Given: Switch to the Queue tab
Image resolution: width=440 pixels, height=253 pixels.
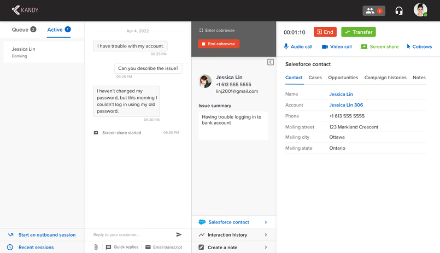Looking at the screenshot, I should click(x=24, y=30).
